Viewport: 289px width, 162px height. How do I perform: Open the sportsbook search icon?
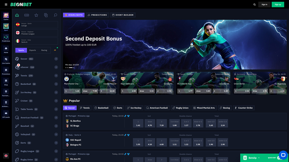55,15
